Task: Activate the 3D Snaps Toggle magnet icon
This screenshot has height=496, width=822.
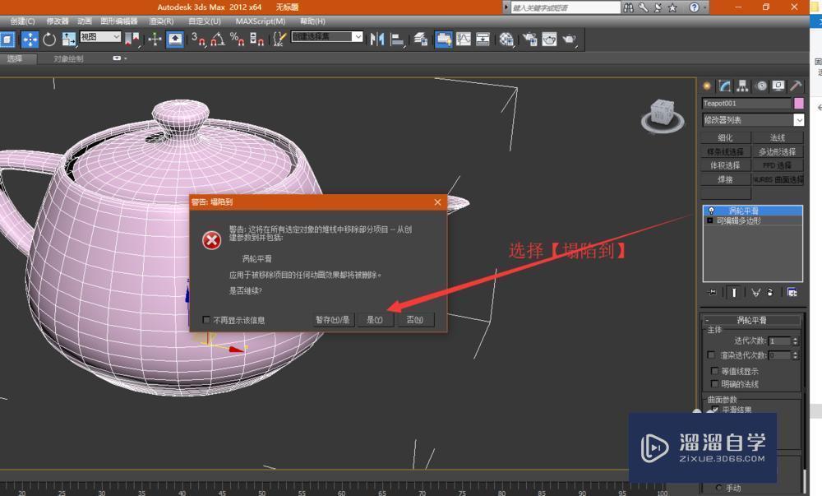Action: point(201,39)
